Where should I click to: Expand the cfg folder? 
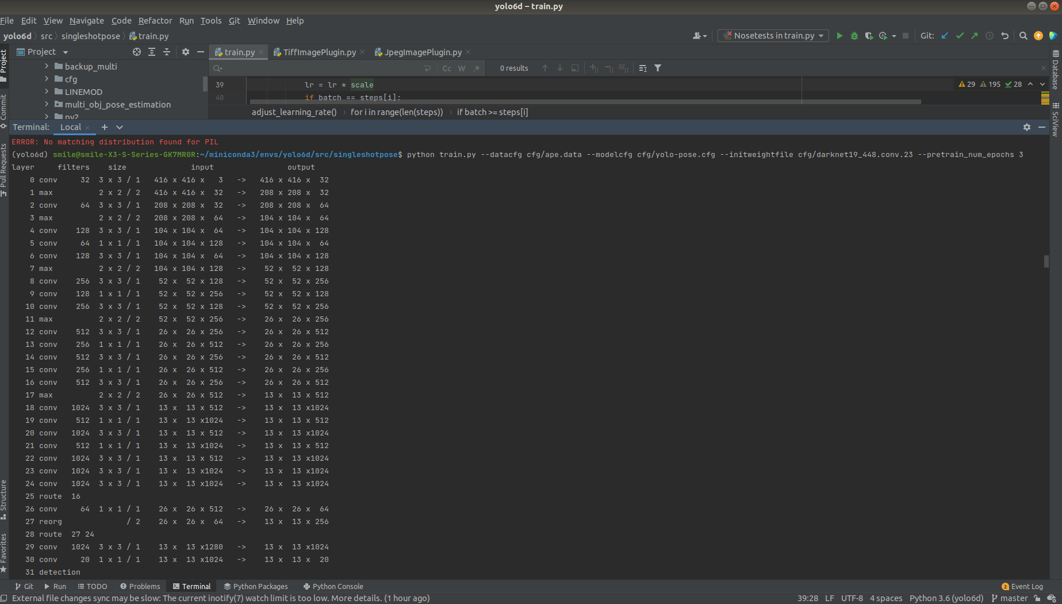(x=47, y=79)
